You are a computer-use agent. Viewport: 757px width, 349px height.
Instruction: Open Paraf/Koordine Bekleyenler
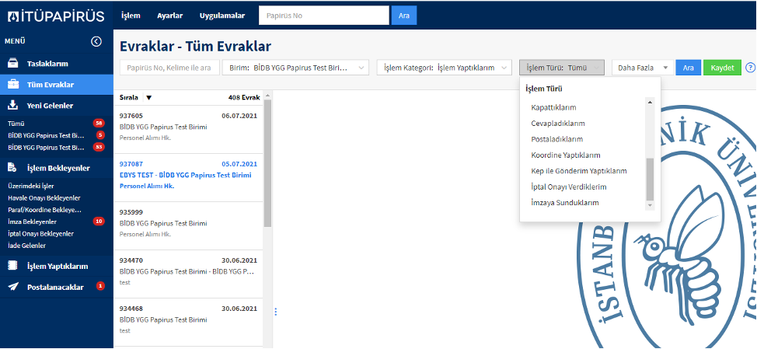44,210
